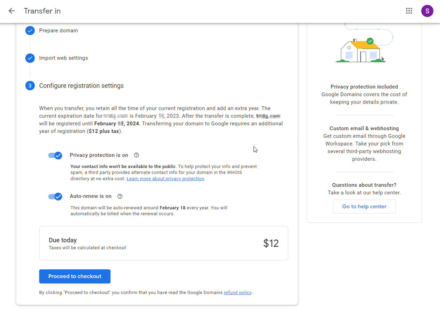Click the Prepare domain checkmark icon
The image size is (440, 310).
click(30, 31)
